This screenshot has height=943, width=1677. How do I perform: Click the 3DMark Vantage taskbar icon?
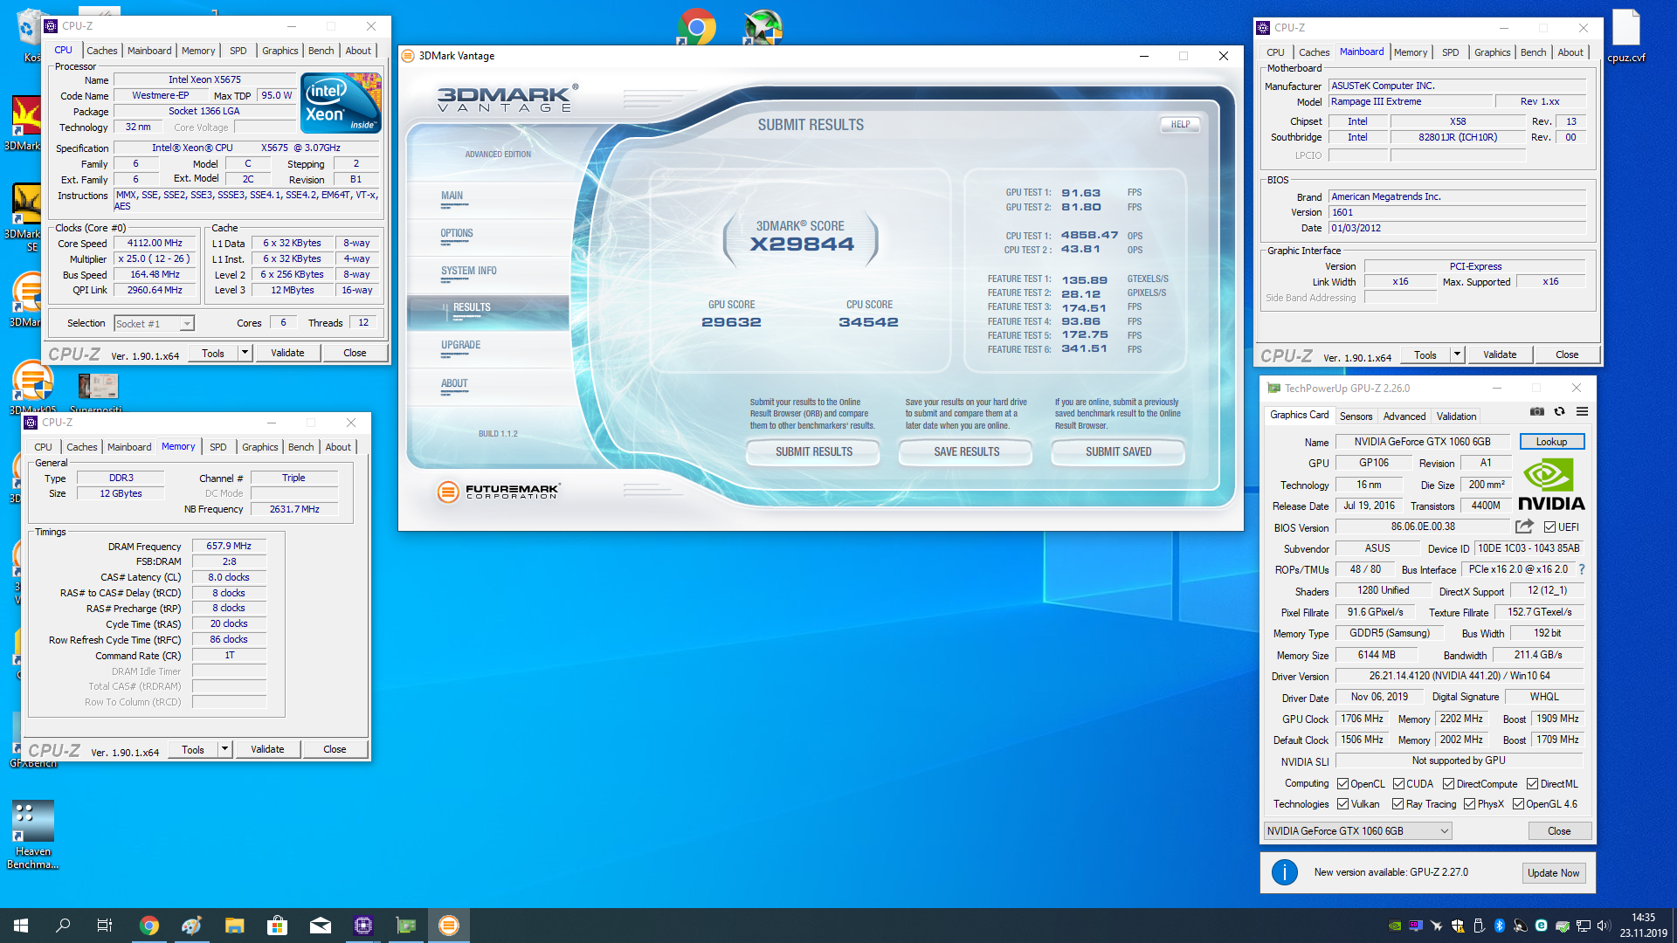pos(449,926)
